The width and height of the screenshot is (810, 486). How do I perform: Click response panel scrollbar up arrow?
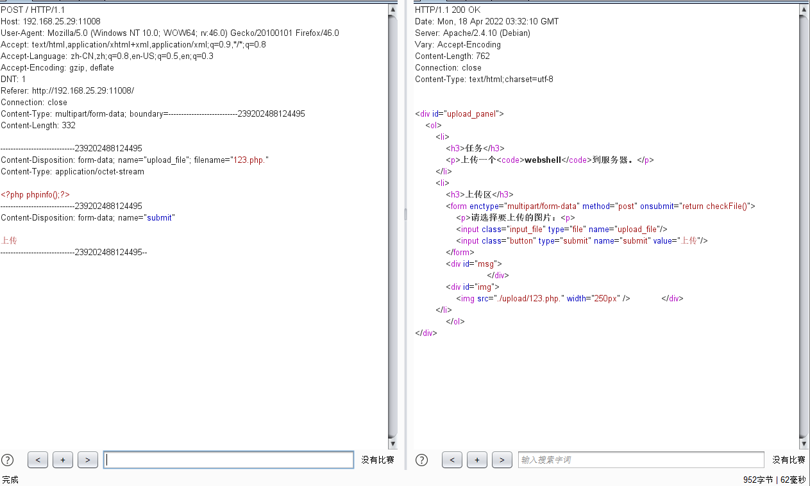804,10
